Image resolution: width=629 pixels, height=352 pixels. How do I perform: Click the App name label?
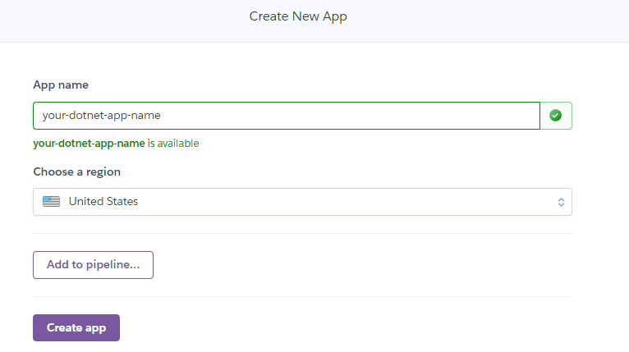point(61,85)
